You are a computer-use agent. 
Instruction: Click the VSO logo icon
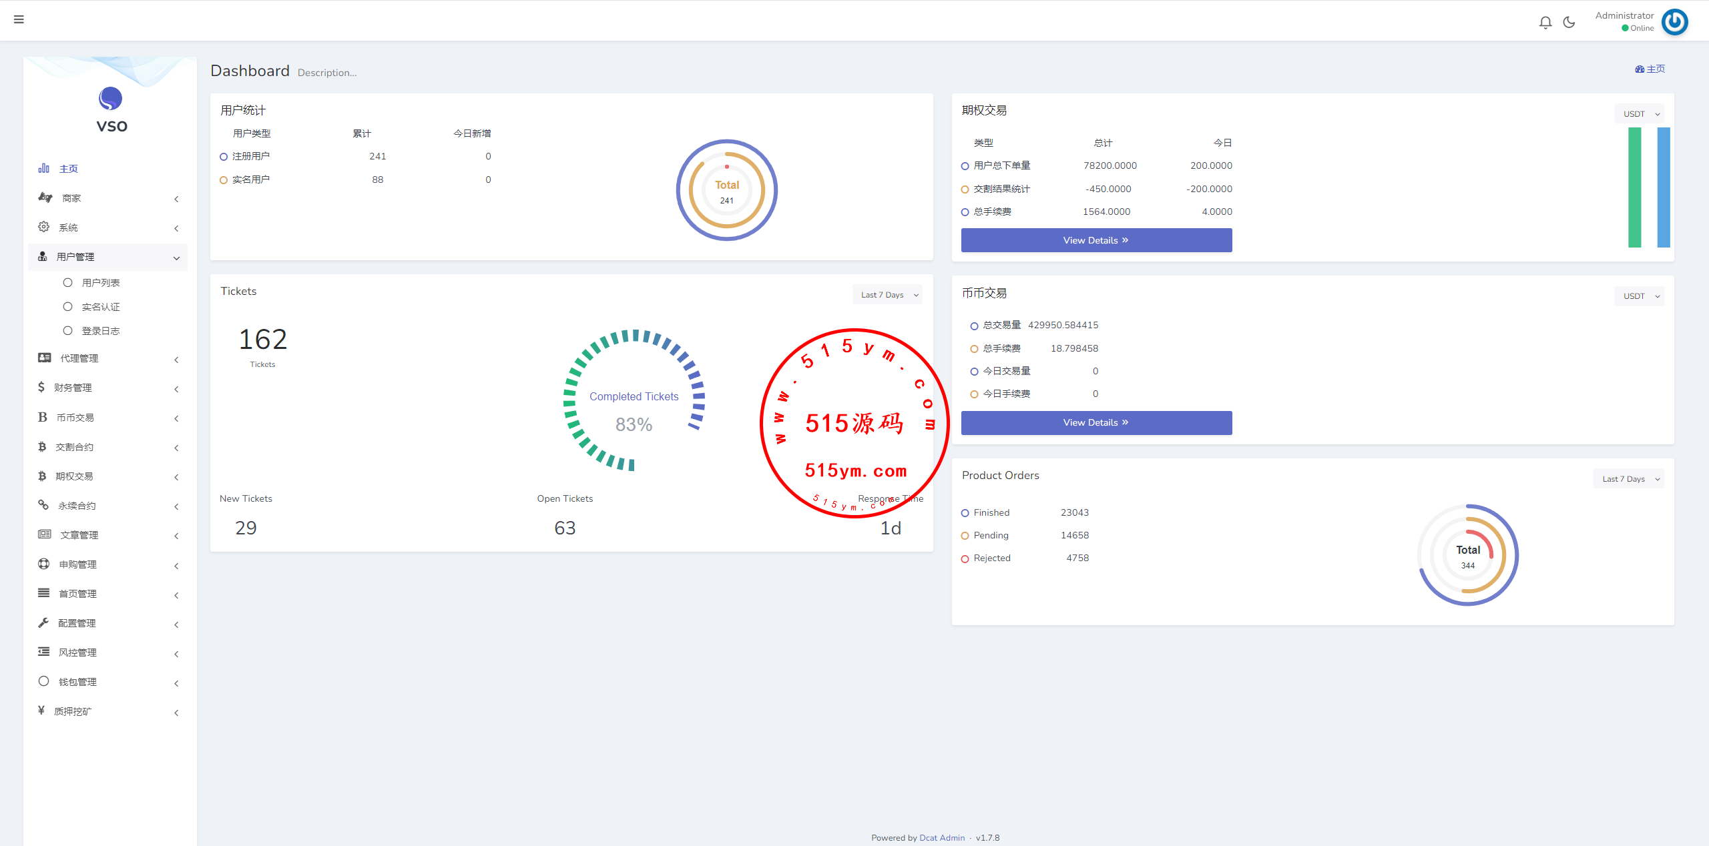pos(111,99)
